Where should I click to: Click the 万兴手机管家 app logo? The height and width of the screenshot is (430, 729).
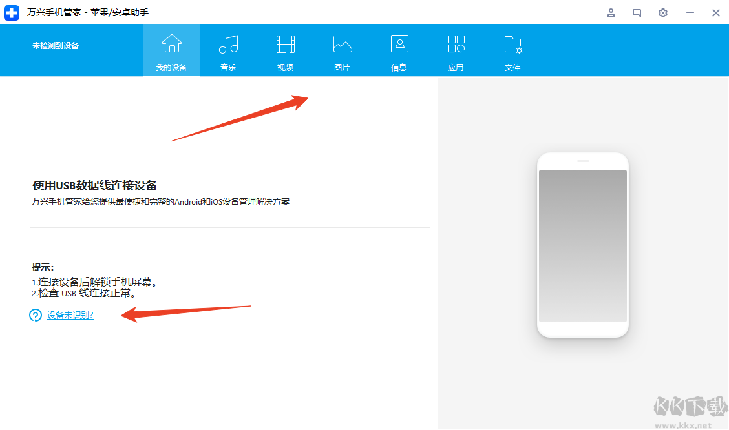coord(12,12)
